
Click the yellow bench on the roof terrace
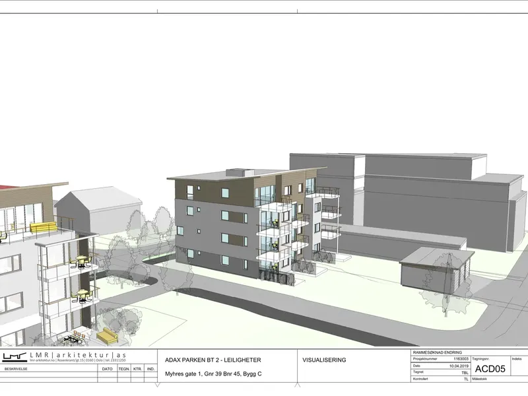click(x=43, y=227)
